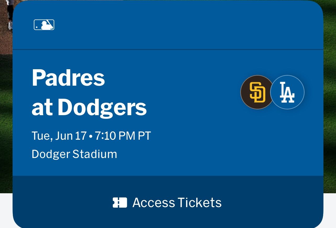Tap the field photo left of card
This screenshot has width=336, height=228.
[x=6, y=104]
